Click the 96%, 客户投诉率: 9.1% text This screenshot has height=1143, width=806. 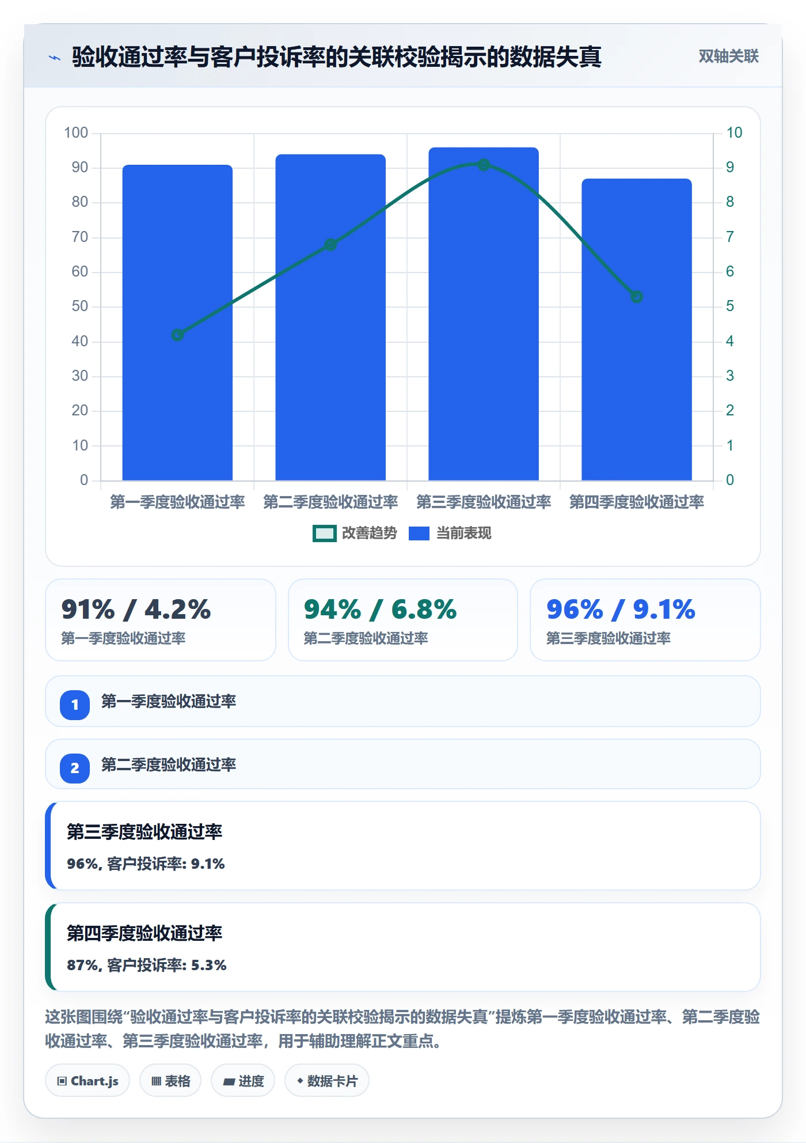pyautogui.click(x=146, y=864)
